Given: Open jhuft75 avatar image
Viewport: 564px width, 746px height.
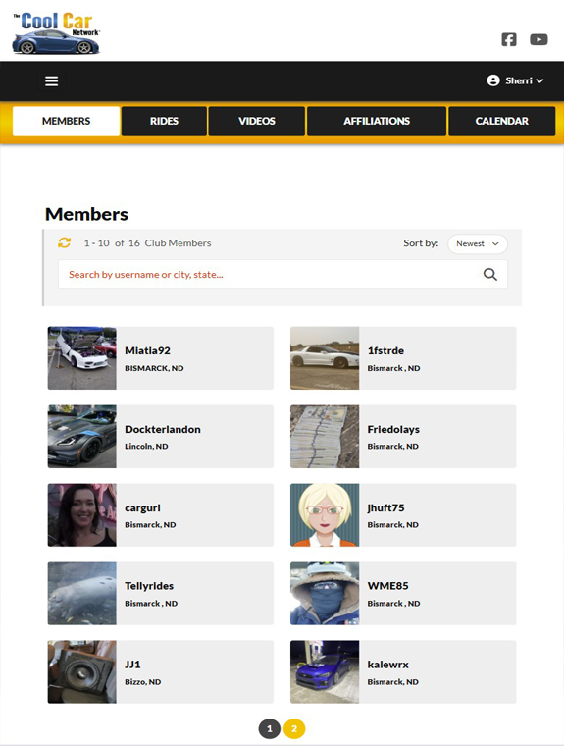Looking at the screenshot, I should pos(325,514).
